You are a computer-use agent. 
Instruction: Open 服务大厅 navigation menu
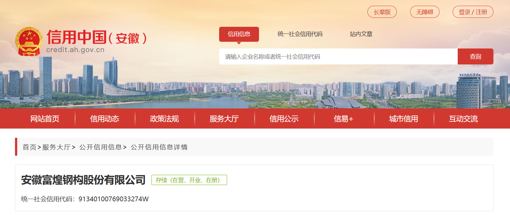[224, 119]
